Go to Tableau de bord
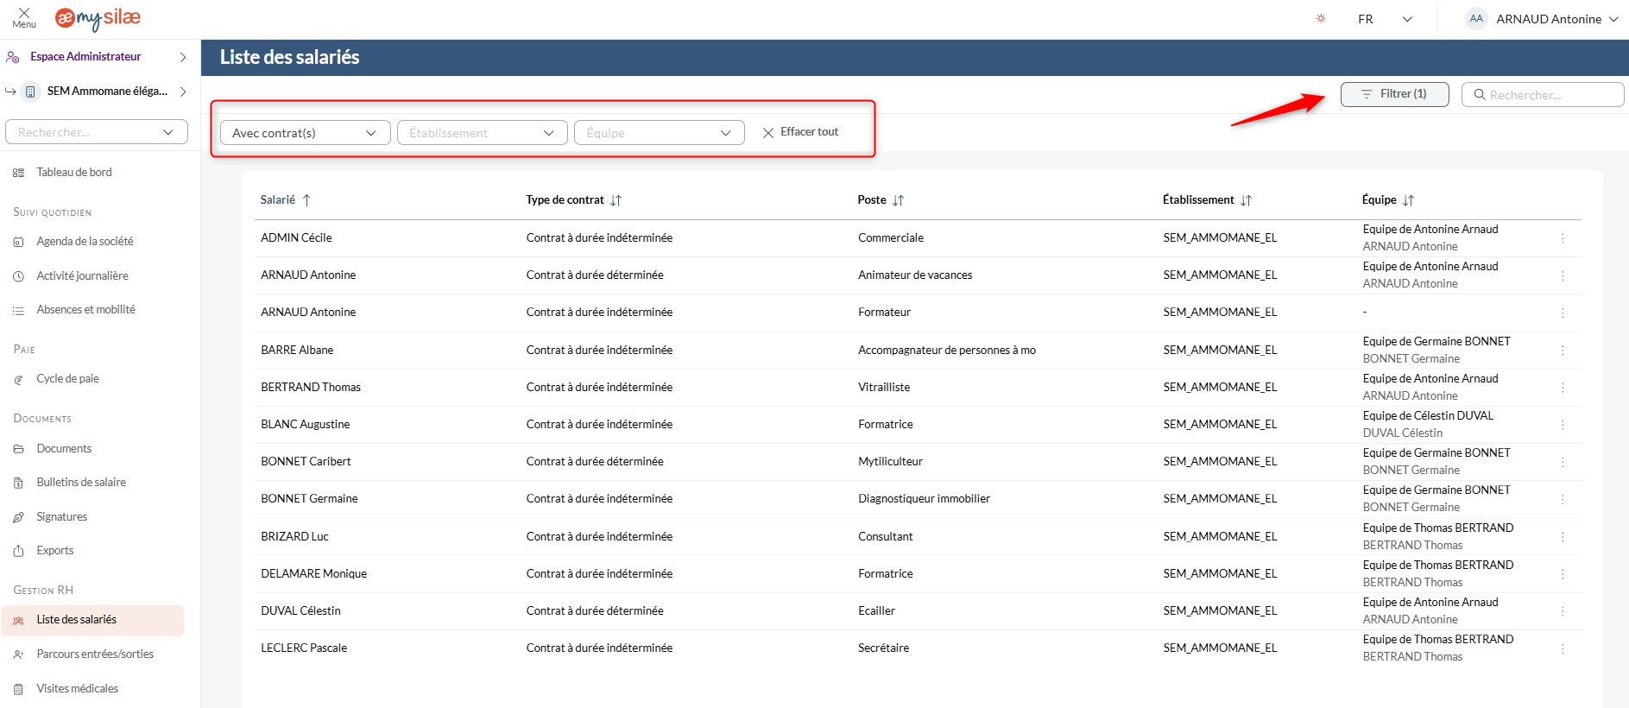This screenshot has width=1629, height=708. (74, 173)
